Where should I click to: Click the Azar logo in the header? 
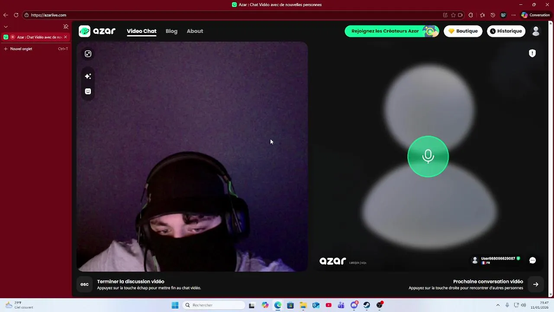pyautogui.click(x=97, y=31)
